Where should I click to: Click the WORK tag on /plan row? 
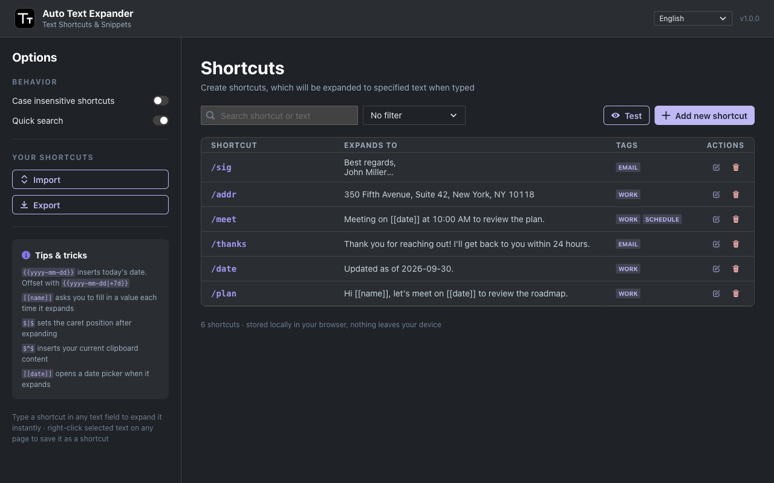click(x=628, y=293)
